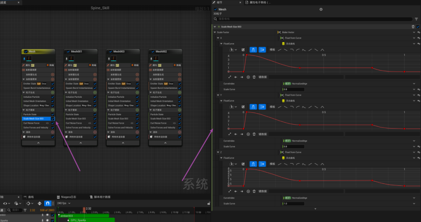Toggle Y curve key snapping magnet icon
Viewport: 421px width, 222px height.
coord(253,107)
